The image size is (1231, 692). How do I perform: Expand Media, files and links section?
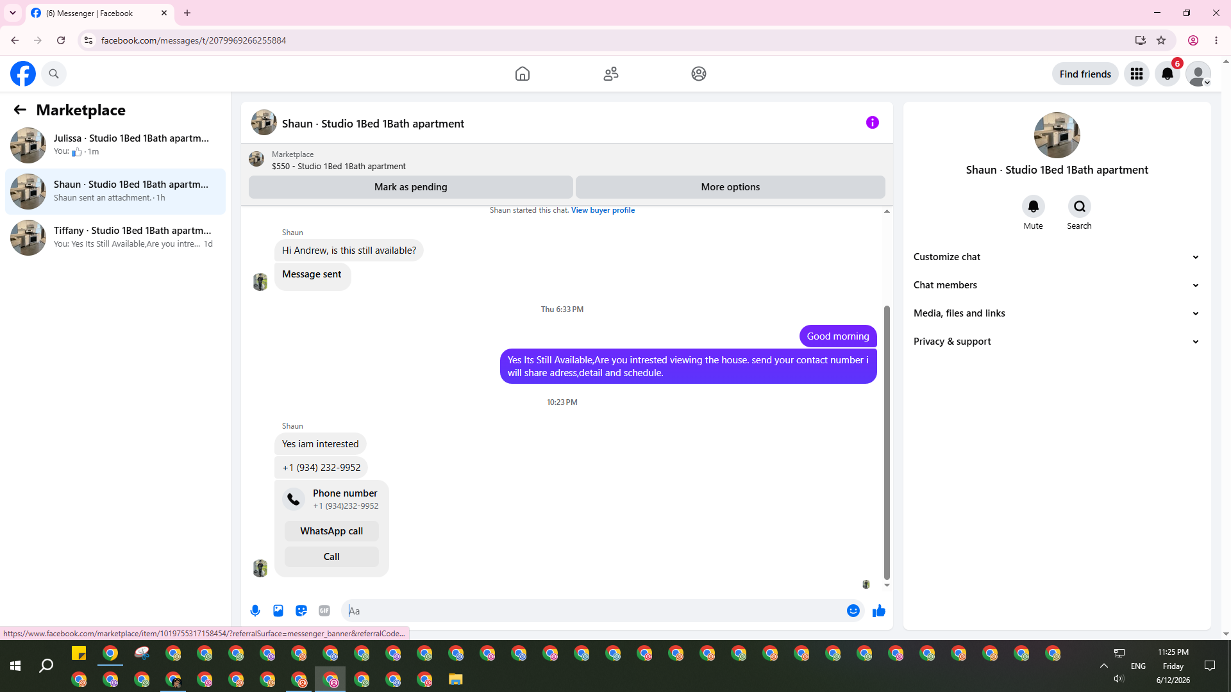(1057, 313)
